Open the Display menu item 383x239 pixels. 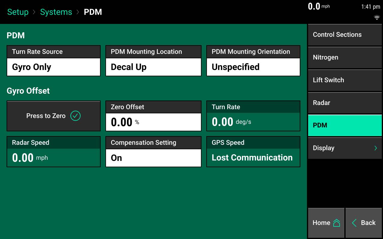pyautogui.click(x=345, y=148)
